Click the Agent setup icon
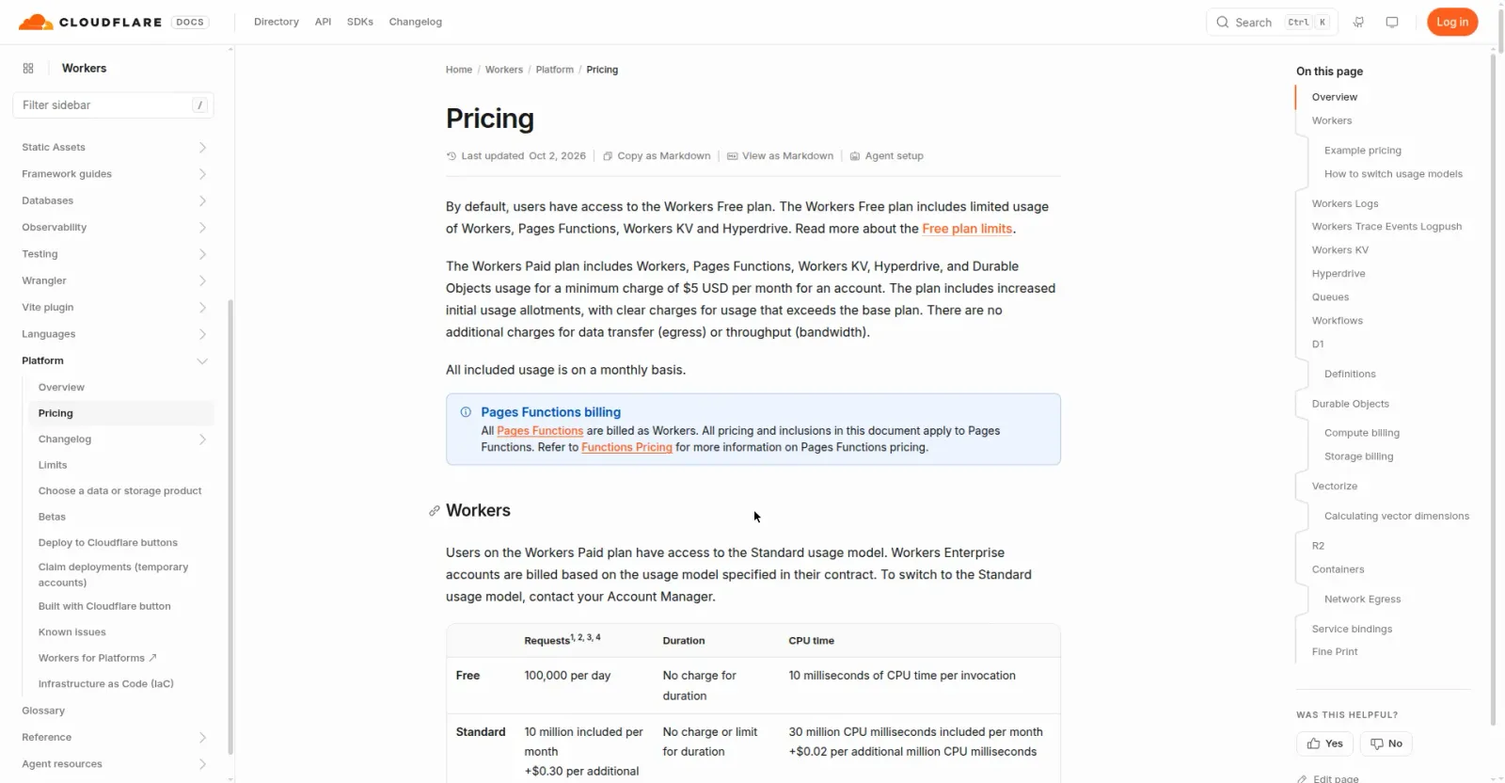Image resolution: width=1505 pixels, height=783 pixels. click(x=855, y=156)
